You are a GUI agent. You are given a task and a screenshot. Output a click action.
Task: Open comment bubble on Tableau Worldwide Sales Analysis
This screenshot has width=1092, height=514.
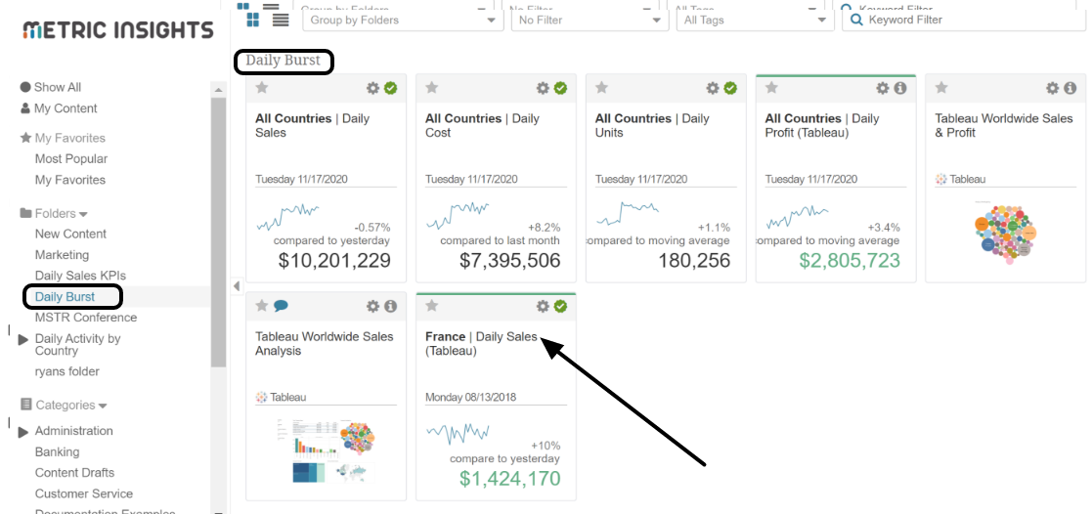tap(281, 306)
